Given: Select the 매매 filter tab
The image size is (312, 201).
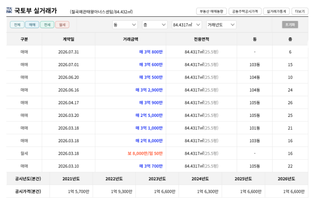Looking at the screenshot, I should click(x=32, y=25).
